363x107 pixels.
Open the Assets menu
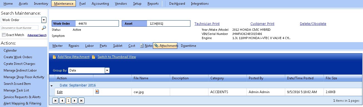click(23, 4)
